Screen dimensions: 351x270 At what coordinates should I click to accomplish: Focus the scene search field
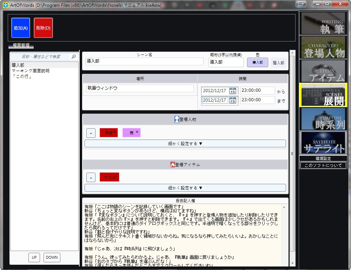[40, 57]
